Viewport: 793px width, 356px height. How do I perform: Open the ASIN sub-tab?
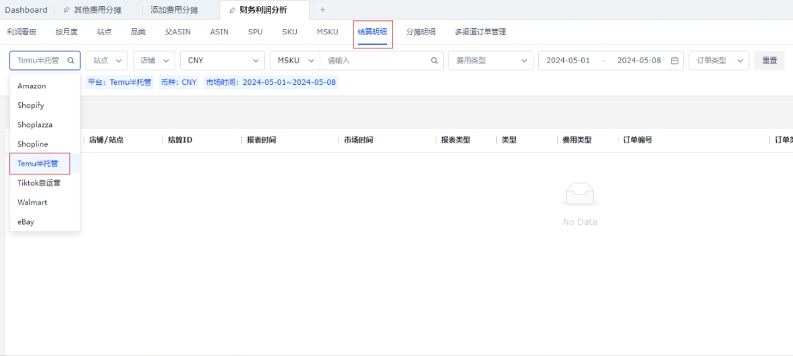pos(219,32)
